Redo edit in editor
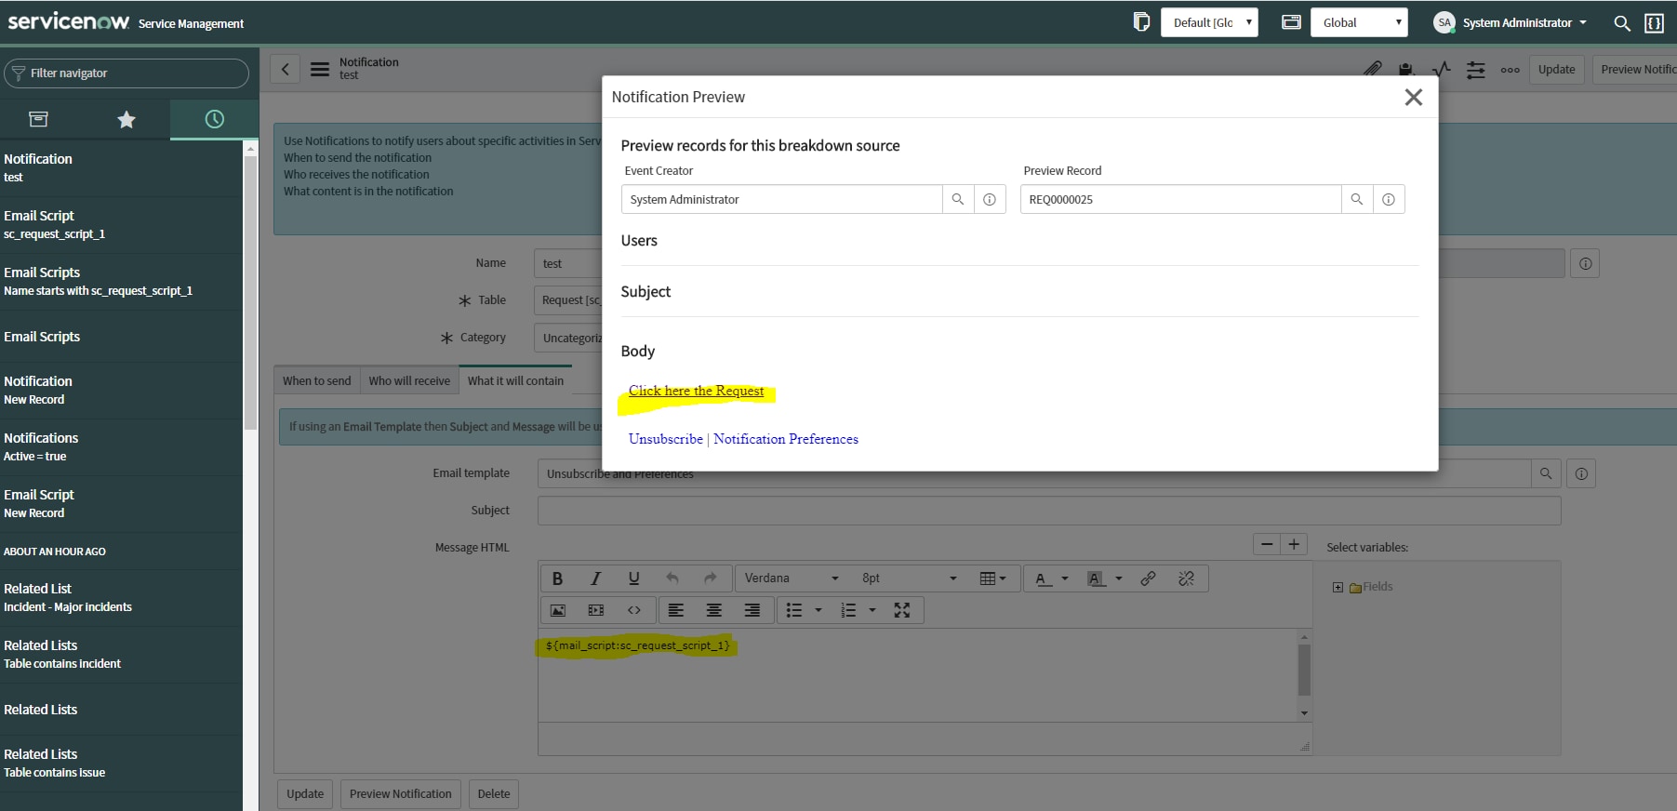 pyautogui.click(x=710, y=578)
